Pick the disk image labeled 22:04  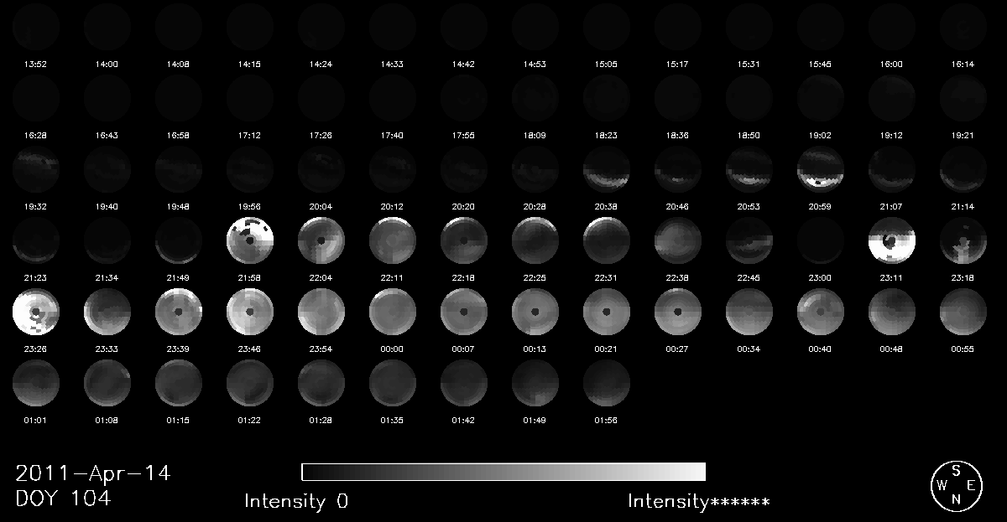coord(321,240)
